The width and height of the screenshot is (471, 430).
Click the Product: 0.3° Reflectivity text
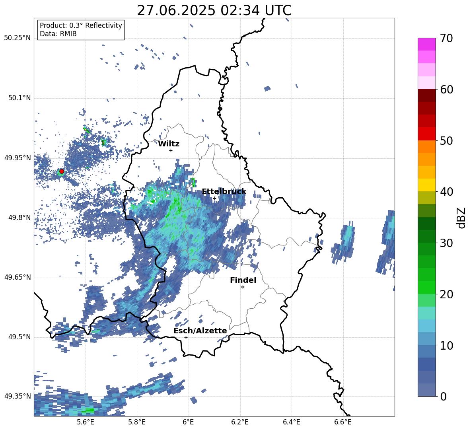[81, 25]
